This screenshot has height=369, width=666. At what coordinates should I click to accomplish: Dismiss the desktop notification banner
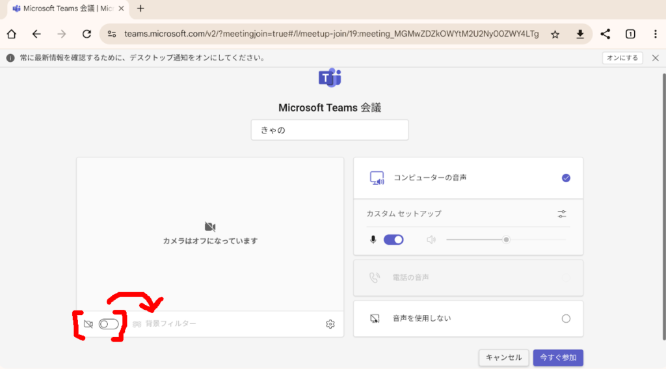pyautogui.click(x=656, y=58)
